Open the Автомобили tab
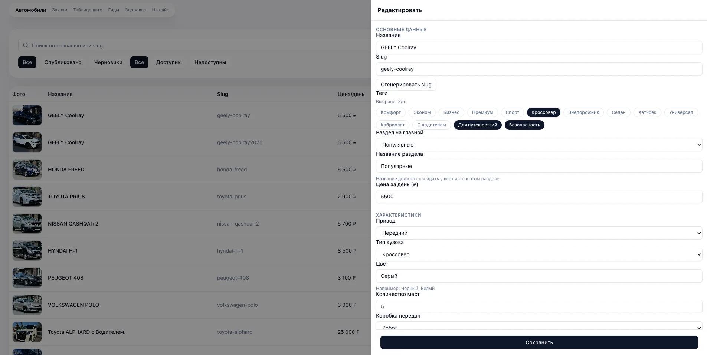707x355 pixels. point(31,10)
